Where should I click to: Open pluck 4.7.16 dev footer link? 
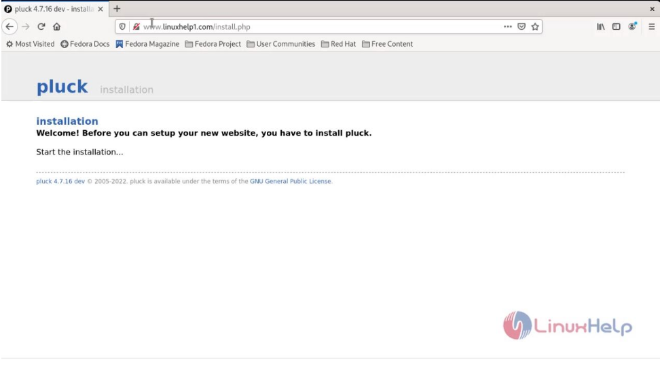click(60, 181)
